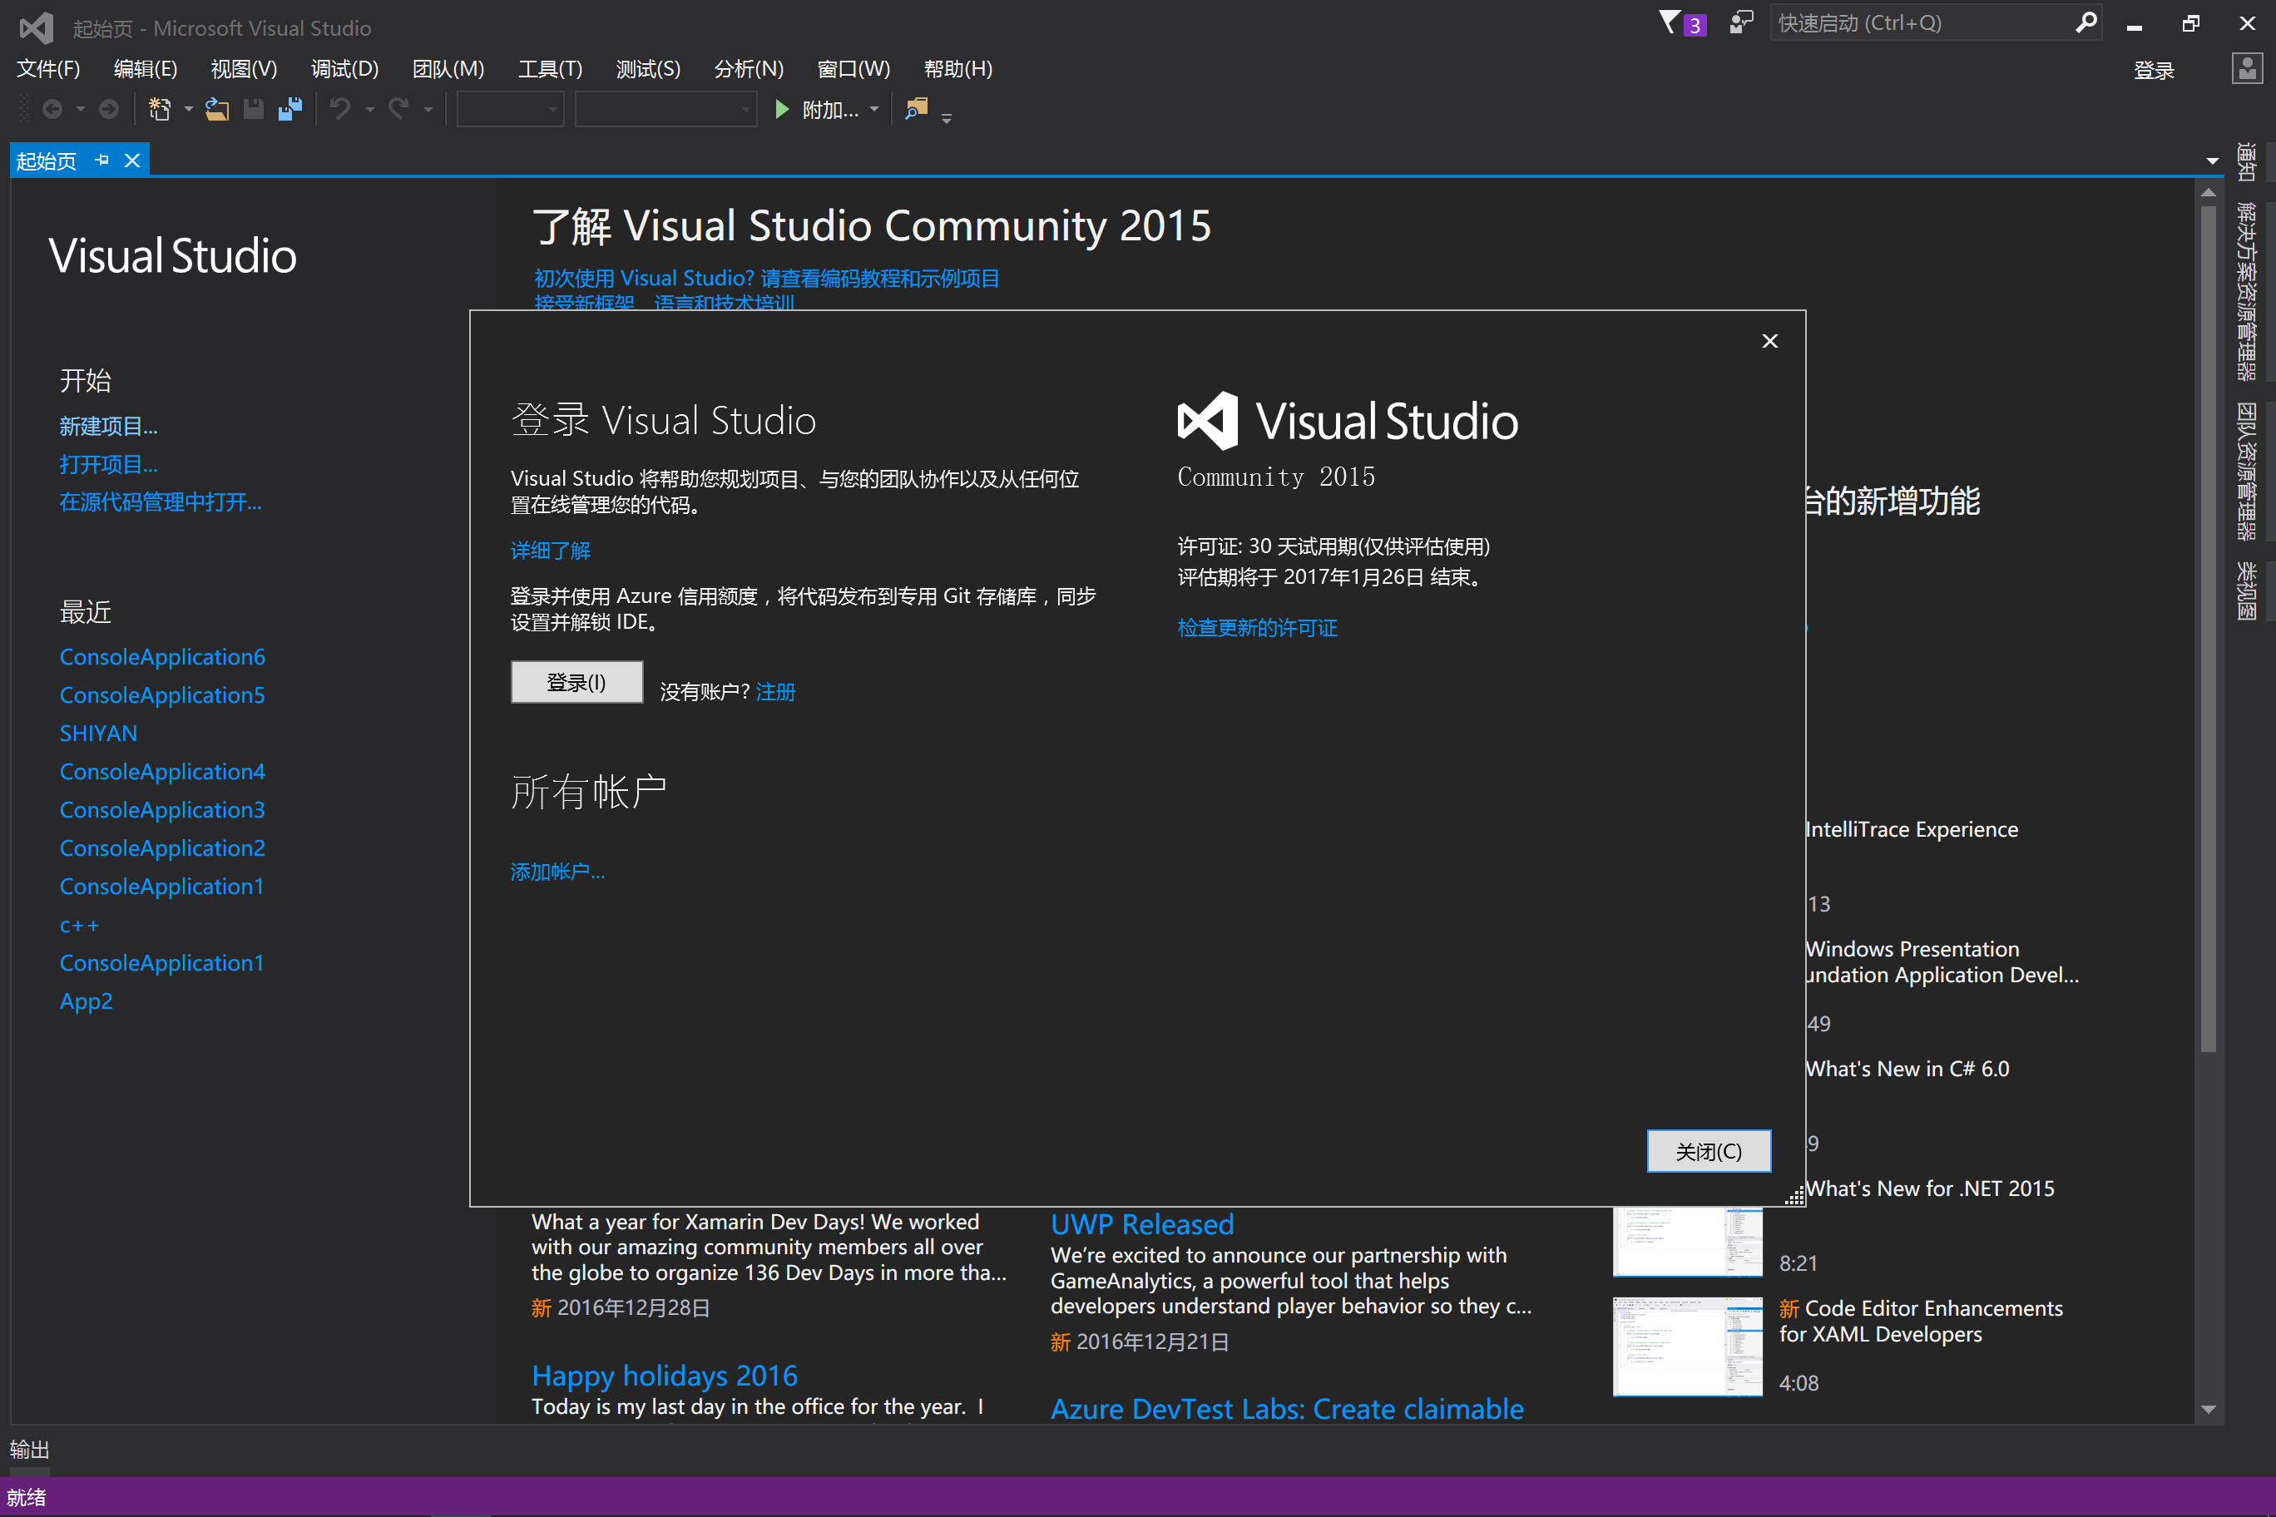Expand the 附加 debug target dropdown arrow

[873, 109]
